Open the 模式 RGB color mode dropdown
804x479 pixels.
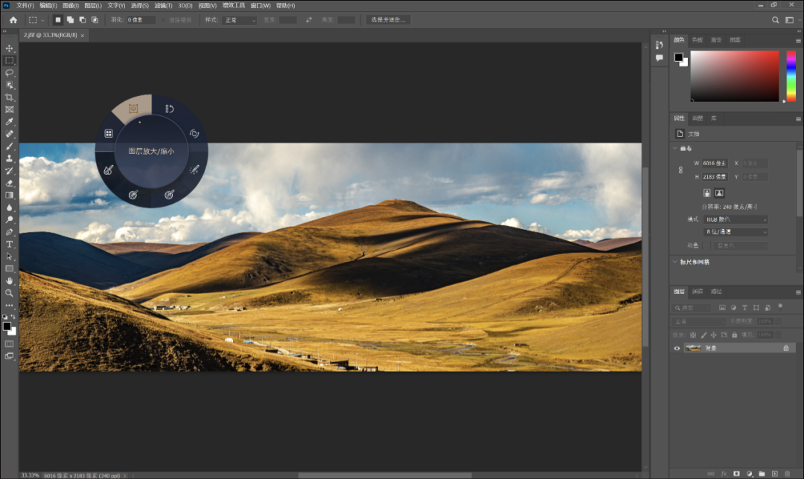pos(736,219)
